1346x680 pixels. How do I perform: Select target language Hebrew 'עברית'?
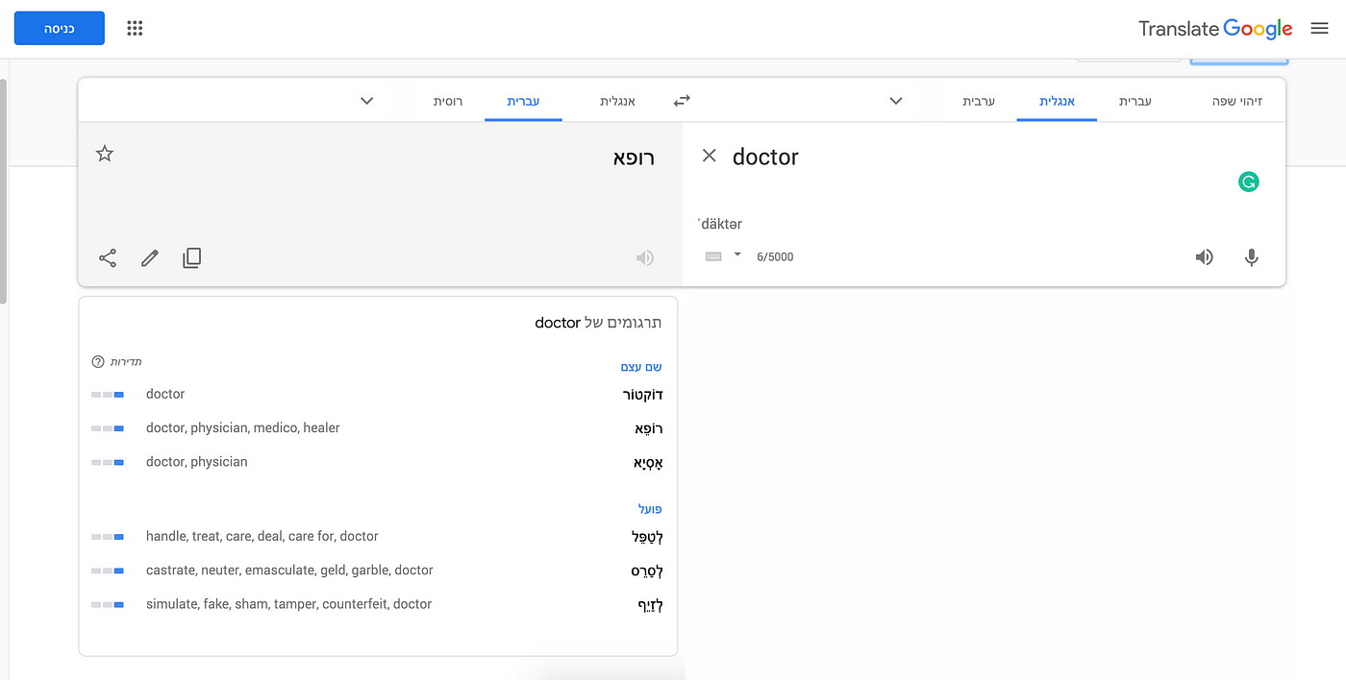click(x=523, y=101)
